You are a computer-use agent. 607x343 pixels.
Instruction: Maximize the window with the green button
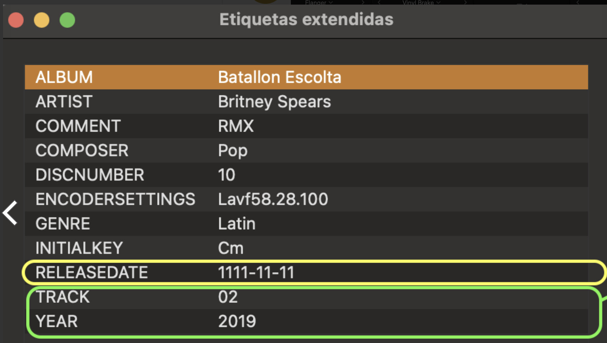click(x=67, y=20)
